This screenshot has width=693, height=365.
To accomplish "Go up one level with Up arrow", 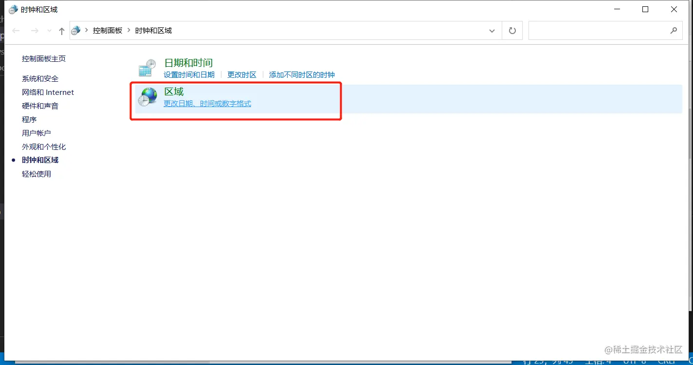I will pyautogui.click(x=62, y=31).
